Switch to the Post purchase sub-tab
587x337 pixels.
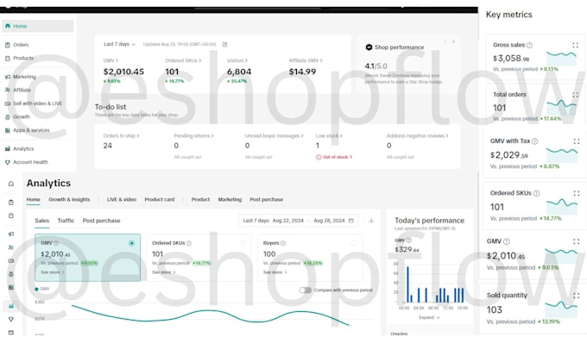click(102, 221)
